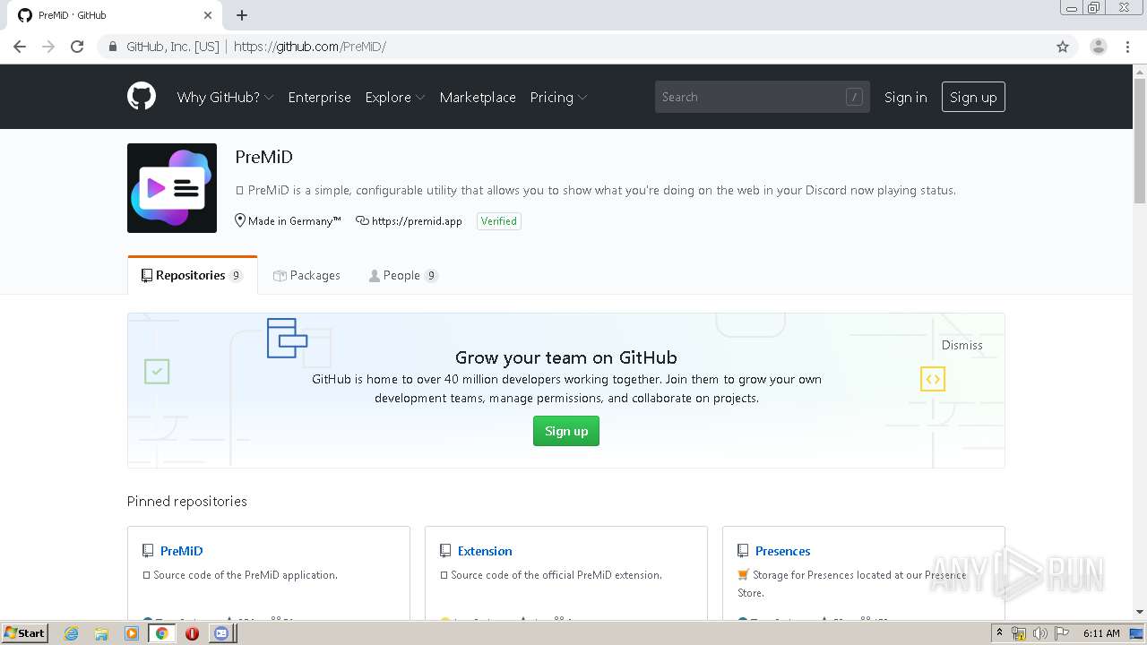This screenshot has width=1147, height=645.
Task: Click the link icon before premid.app
Action: 362,220
